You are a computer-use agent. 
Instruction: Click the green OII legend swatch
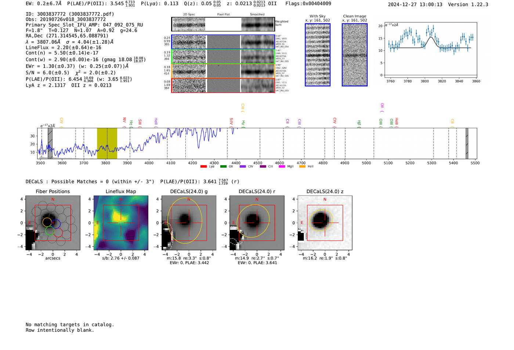[x=223, y=166]
